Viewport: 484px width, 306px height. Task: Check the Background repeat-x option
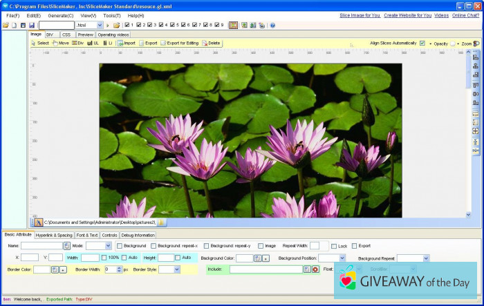(153, 245)
